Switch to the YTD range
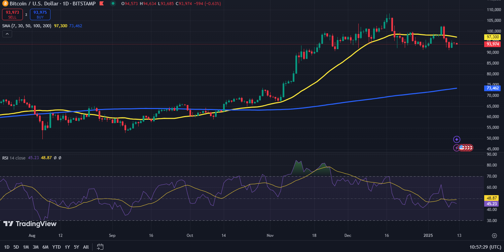 pyautogui.click(x=56, y=247)
